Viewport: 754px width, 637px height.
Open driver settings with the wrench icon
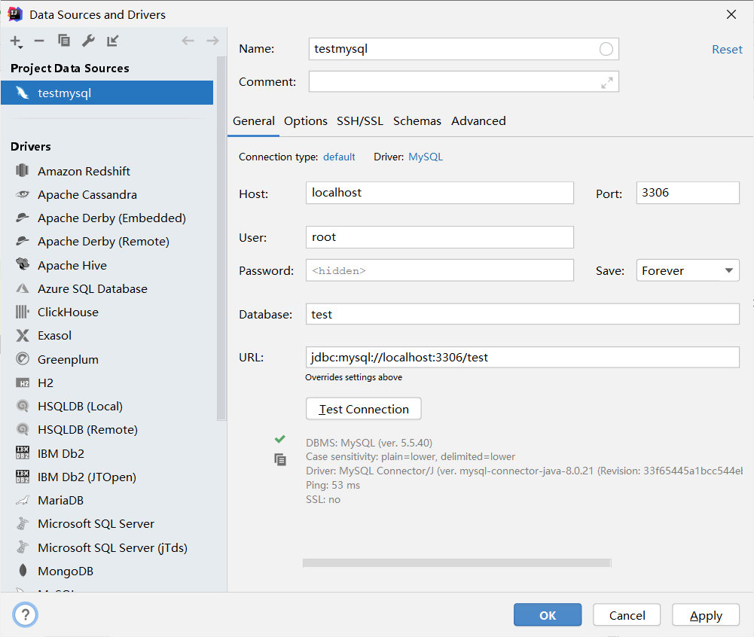(x=88, y=41)
